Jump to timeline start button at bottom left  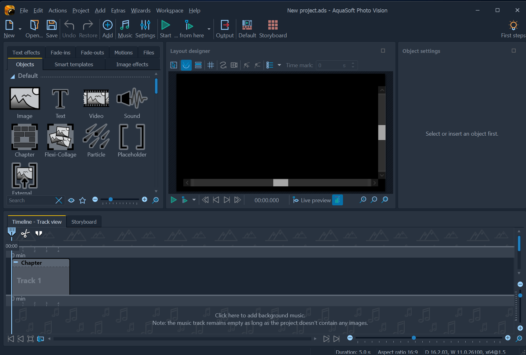click(11, 339)
